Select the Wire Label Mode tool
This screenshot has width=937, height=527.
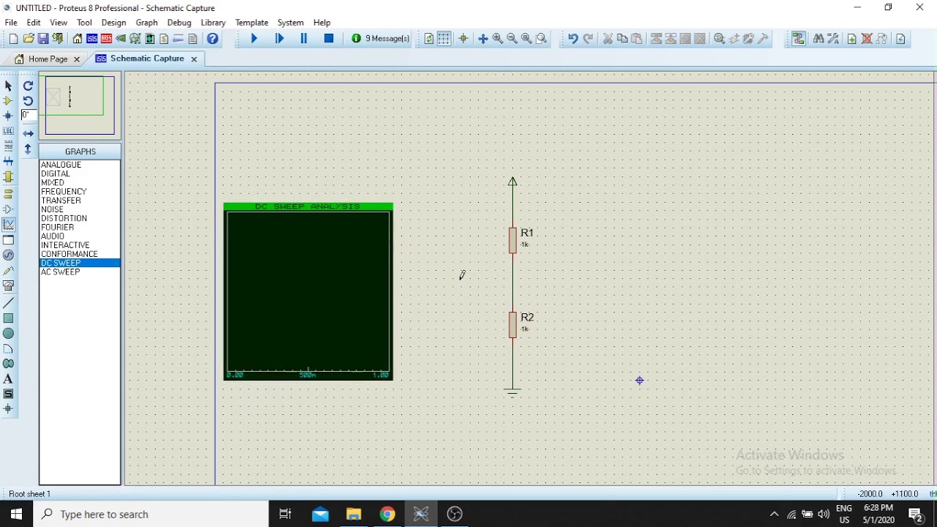(x=8, y=131)
